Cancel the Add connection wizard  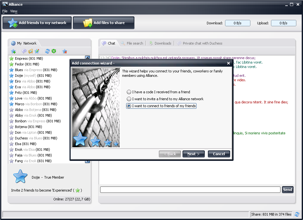coord(219,154)
